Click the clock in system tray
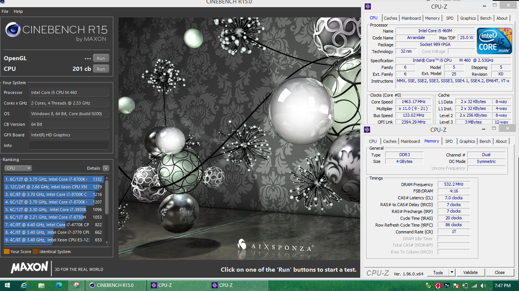This screenshot has height=291, width=519. click(x=502, y=285)
